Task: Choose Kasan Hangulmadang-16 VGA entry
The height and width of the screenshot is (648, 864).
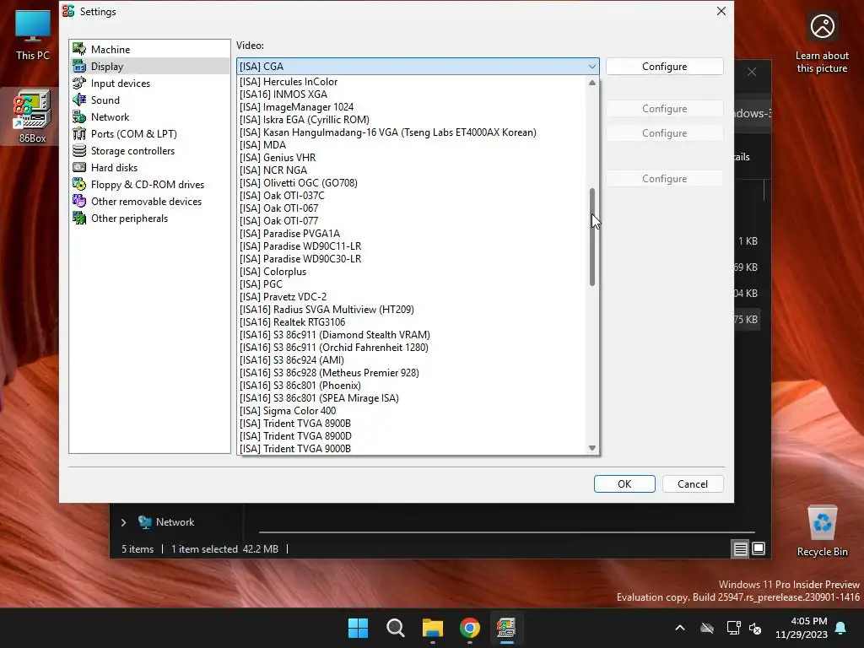Action: tap(412, 132)
